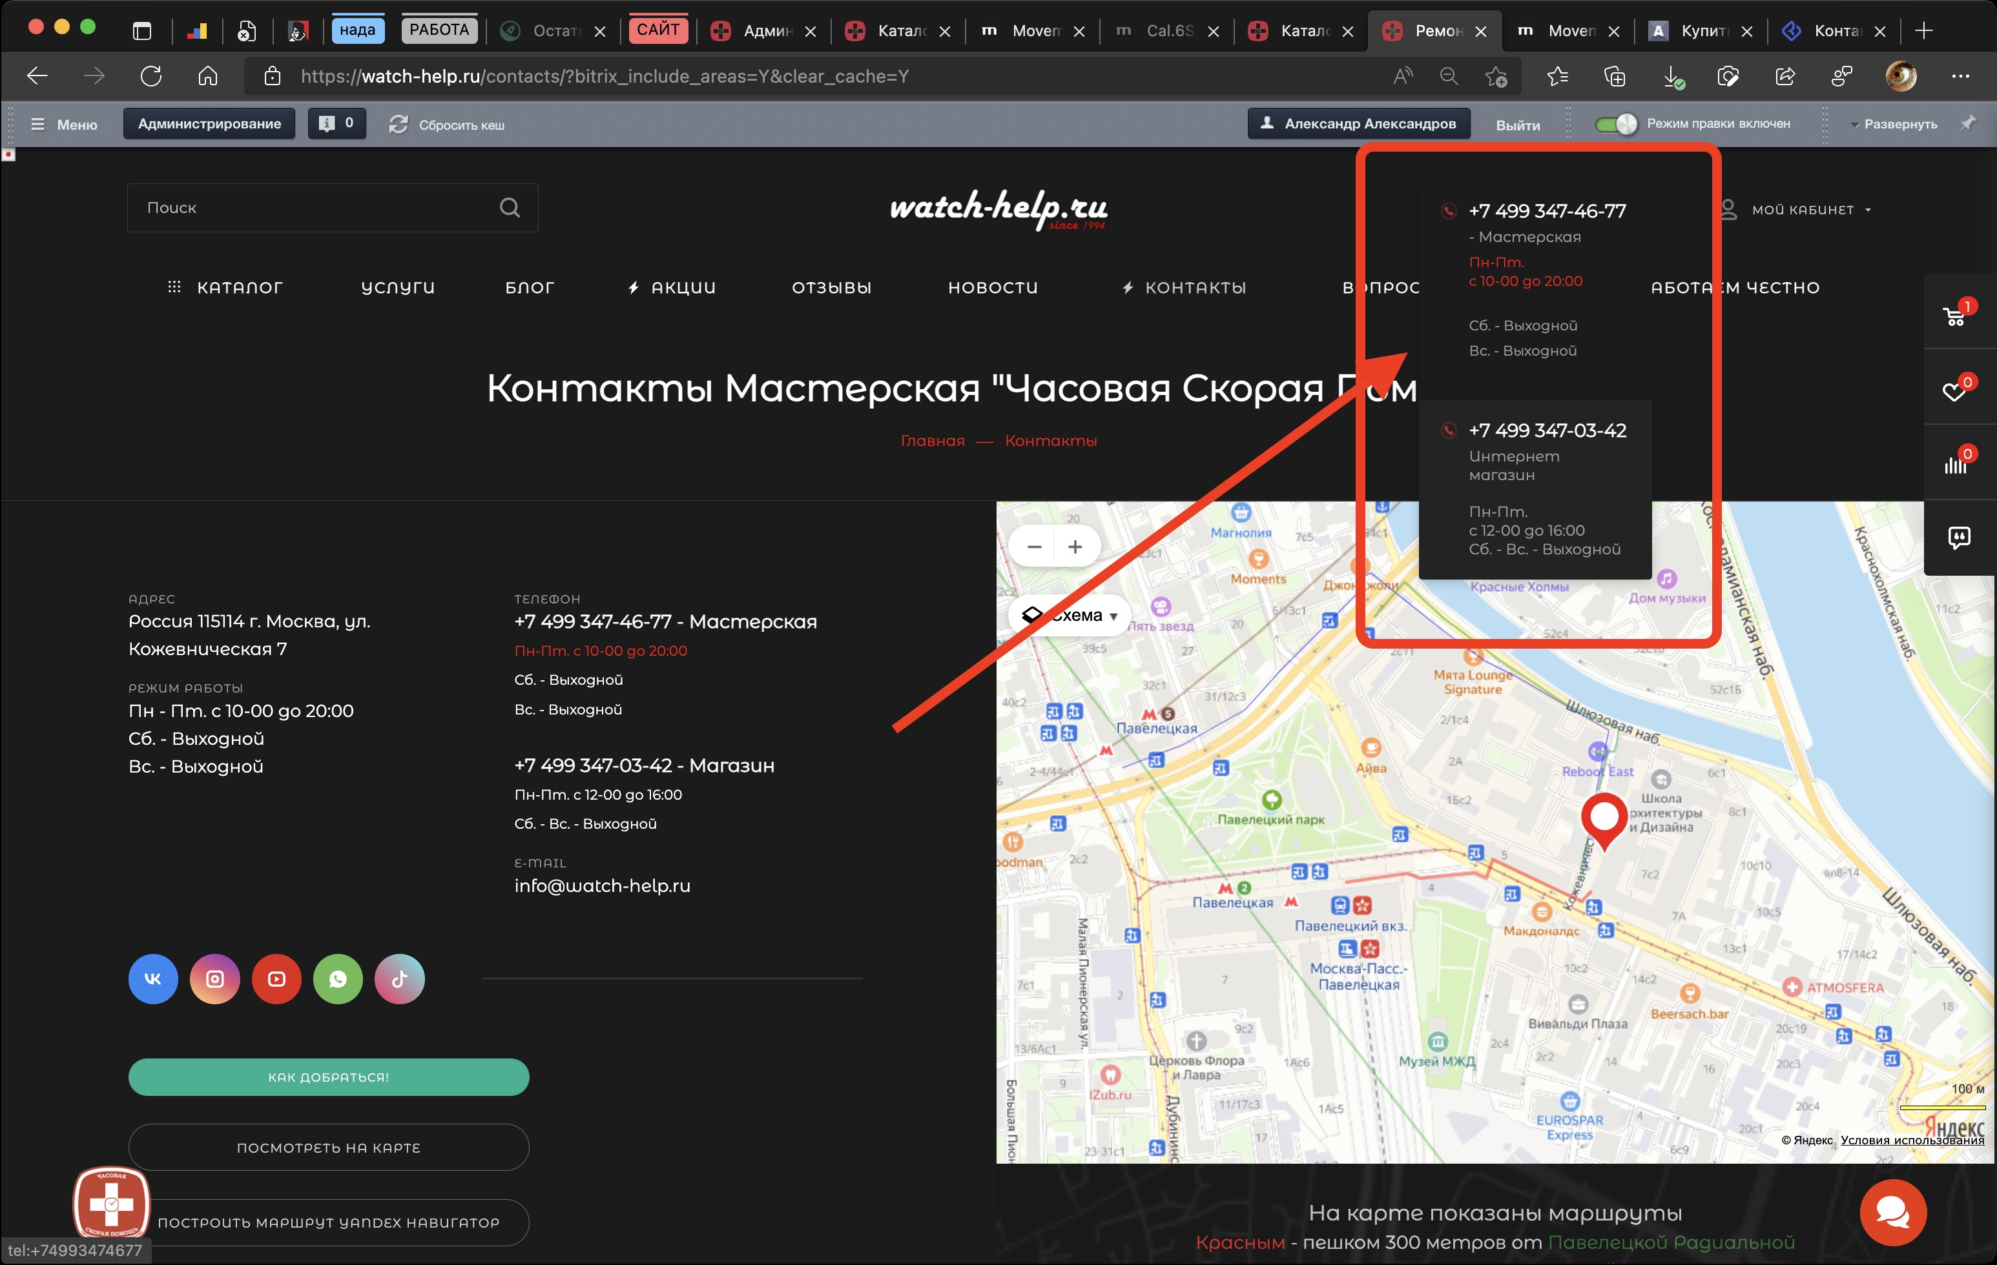Open the favorites list icon

(1557, 76)
